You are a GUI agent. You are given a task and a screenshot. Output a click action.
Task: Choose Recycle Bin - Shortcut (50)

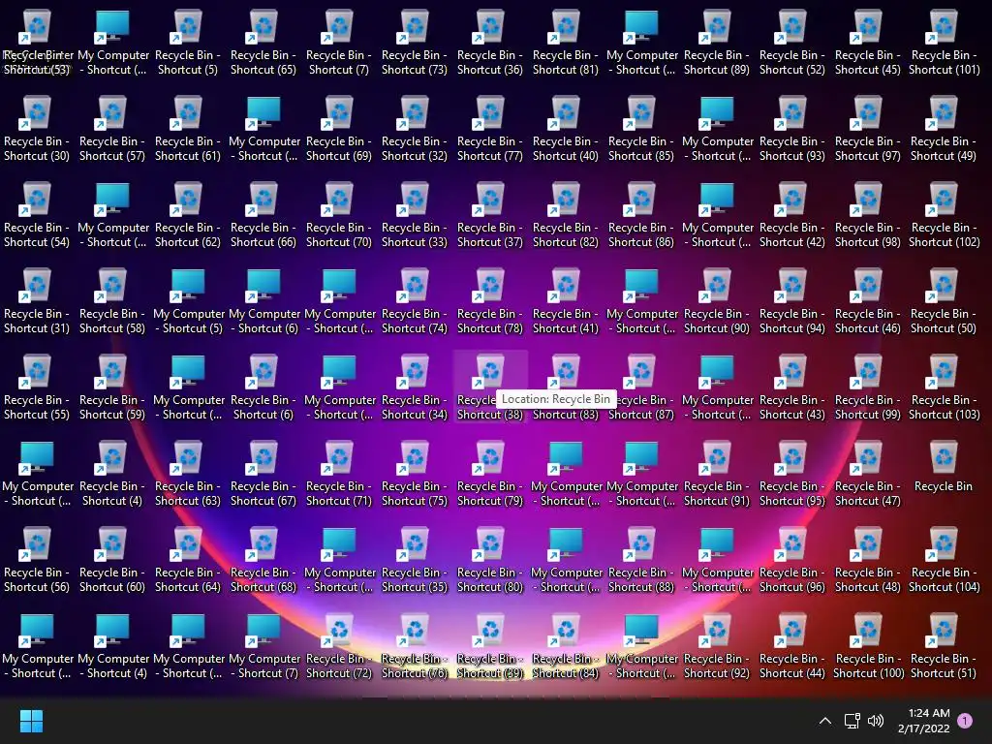(944, 302)
